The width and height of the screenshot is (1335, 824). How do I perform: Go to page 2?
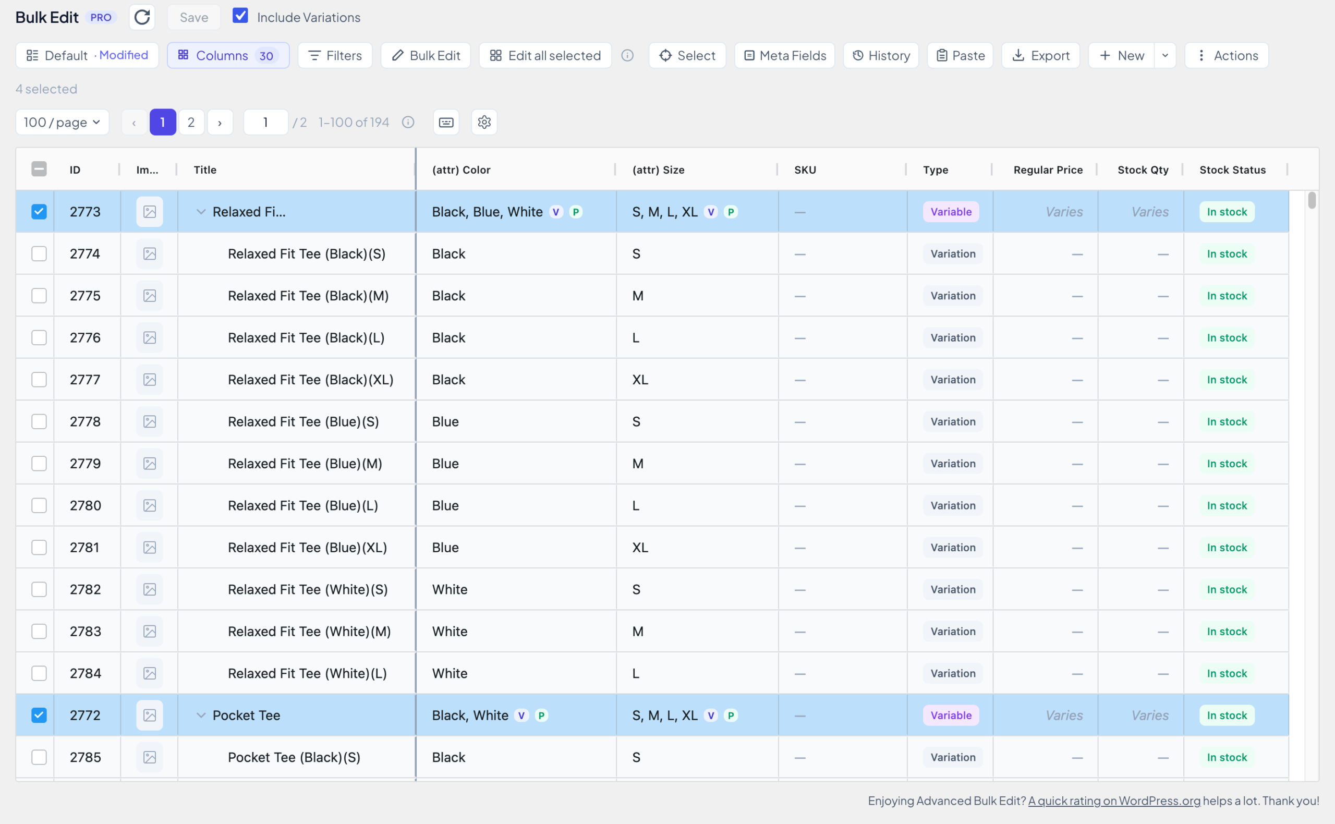(x=191, y=122)
